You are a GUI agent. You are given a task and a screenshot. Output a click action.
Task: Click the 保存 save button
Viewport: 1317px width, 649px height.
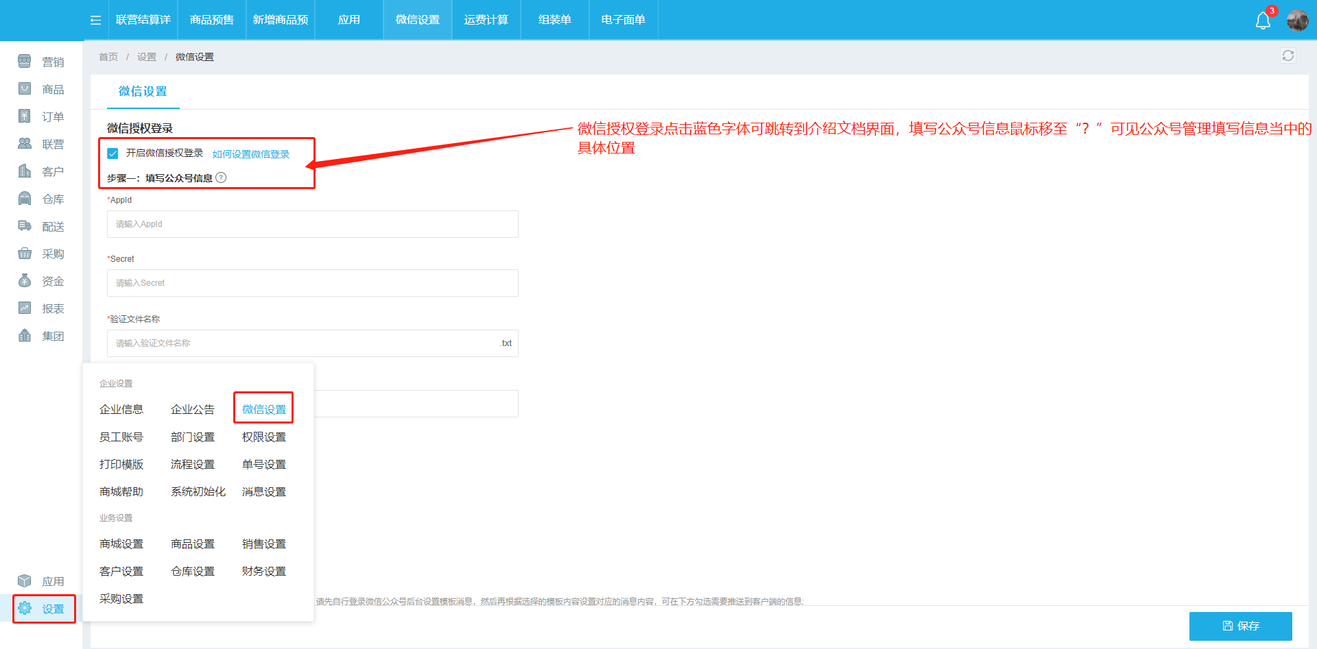tap(1240, 626)
